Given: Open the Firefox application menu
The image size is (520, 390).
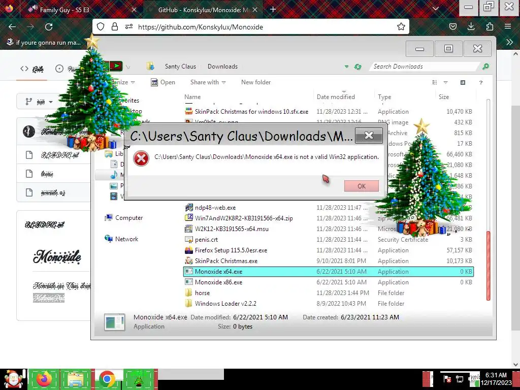Looking at the screenshot, I should [508, 27].
